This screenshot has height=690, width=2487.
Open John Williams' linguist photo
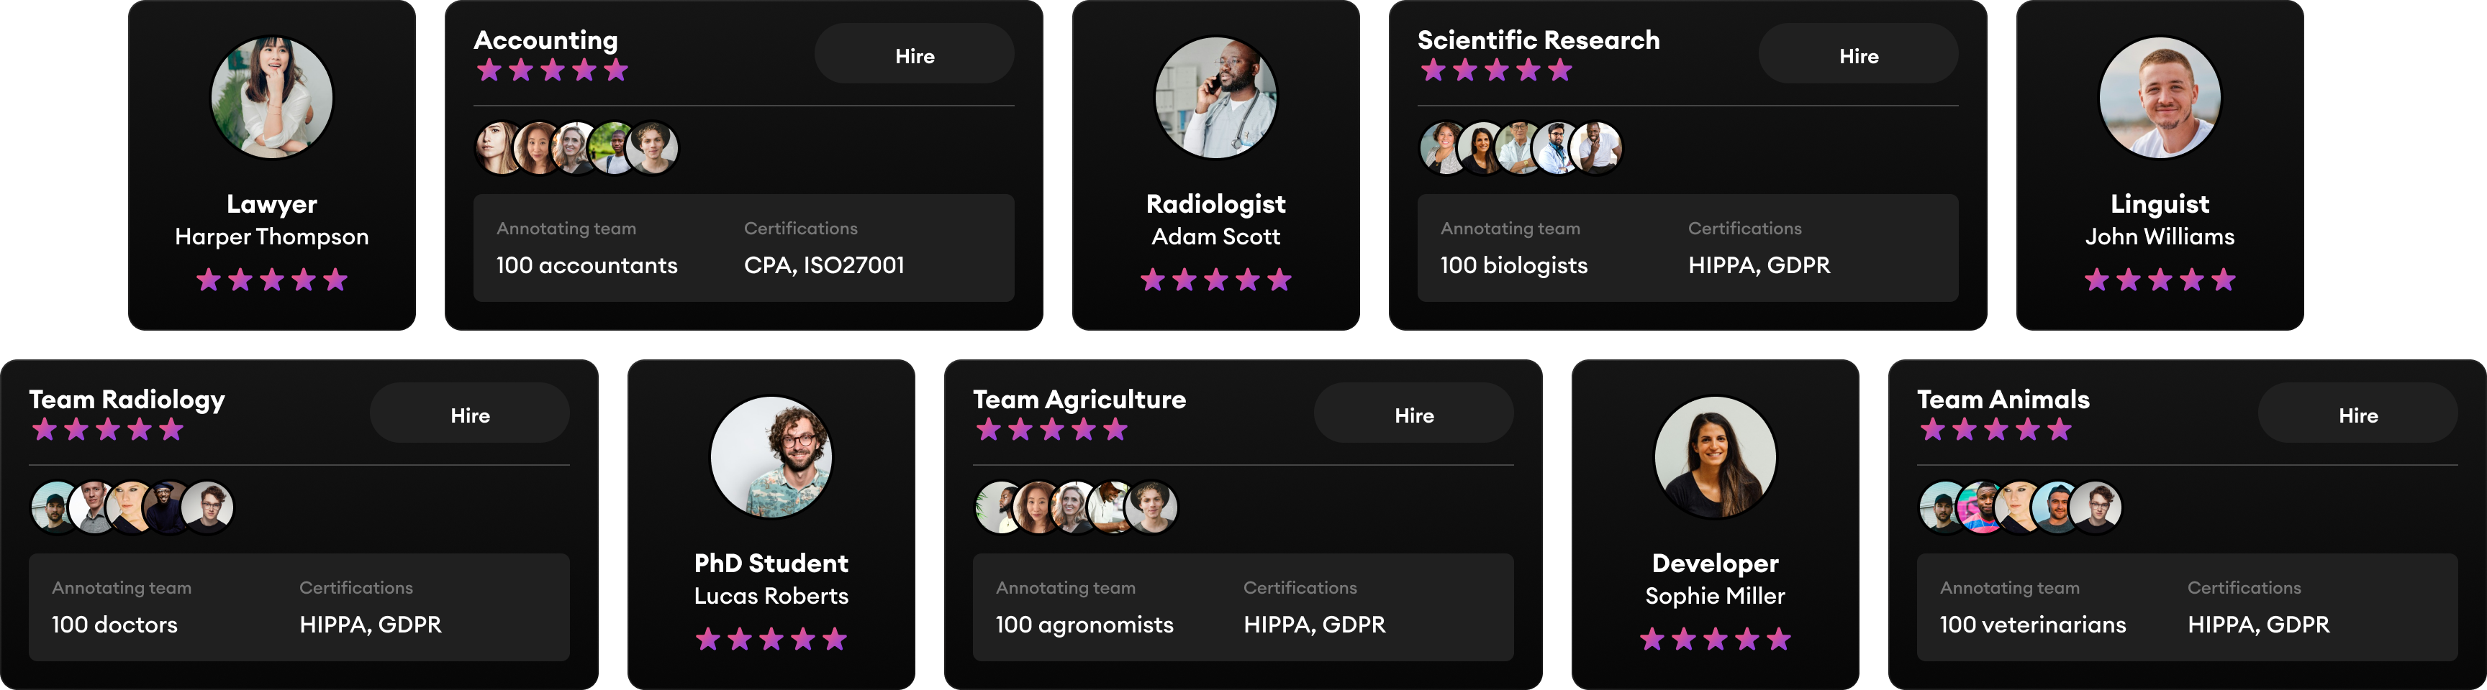click(x=2159, y=96)
